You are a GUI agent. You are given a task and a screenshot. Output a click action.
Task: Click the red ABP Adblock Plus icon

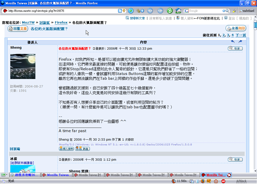(x=223, y=181)
